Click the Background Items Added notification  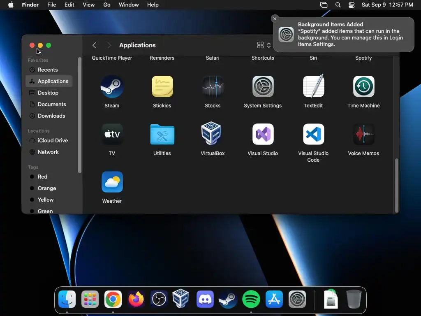(343, 35)
